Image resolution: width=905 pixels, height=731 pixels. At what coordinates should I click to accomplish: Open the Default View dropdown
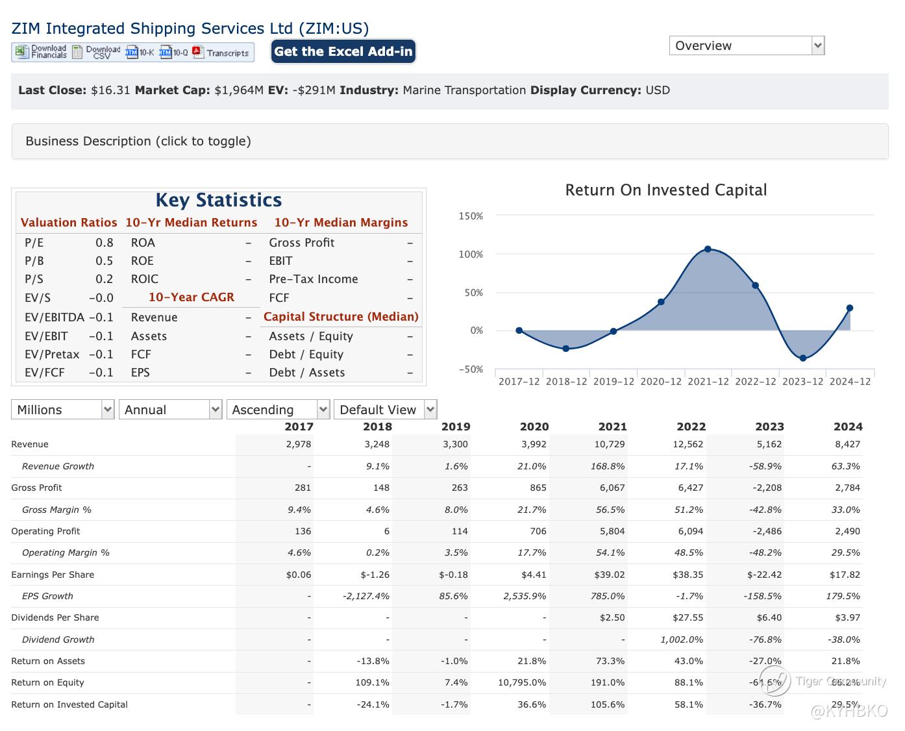tap(385, 410)
